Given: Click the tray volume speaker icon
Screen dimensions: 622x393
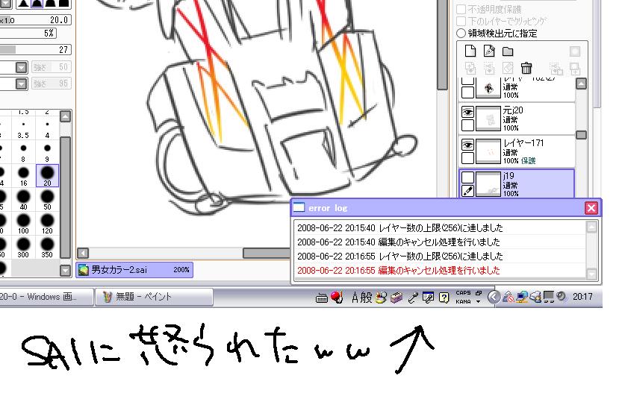Looking at the screenshot, I should (561, 296).
